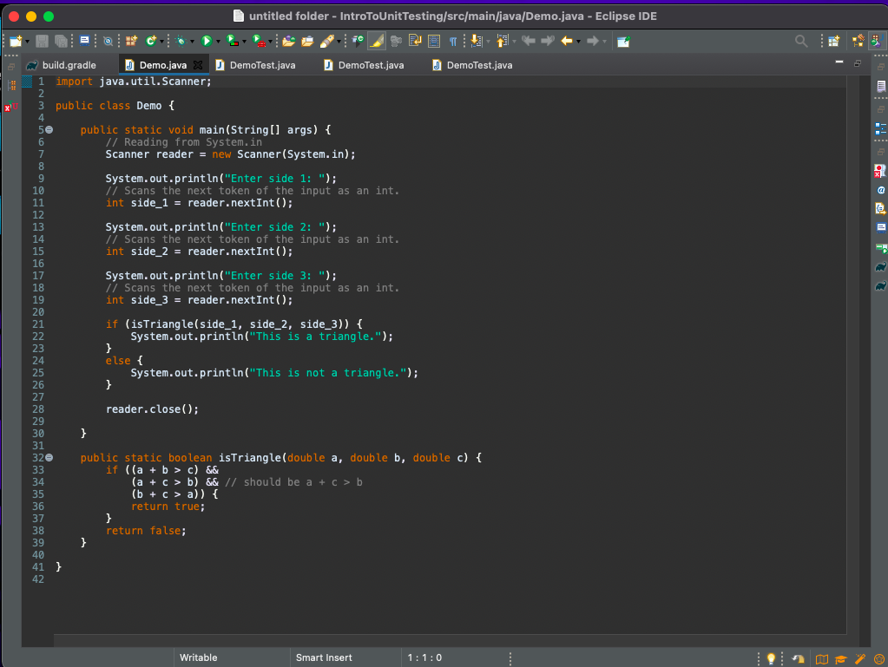Expand the External Tools dropdown arrow
Screen dimensions: 888x667
[270, 42]
